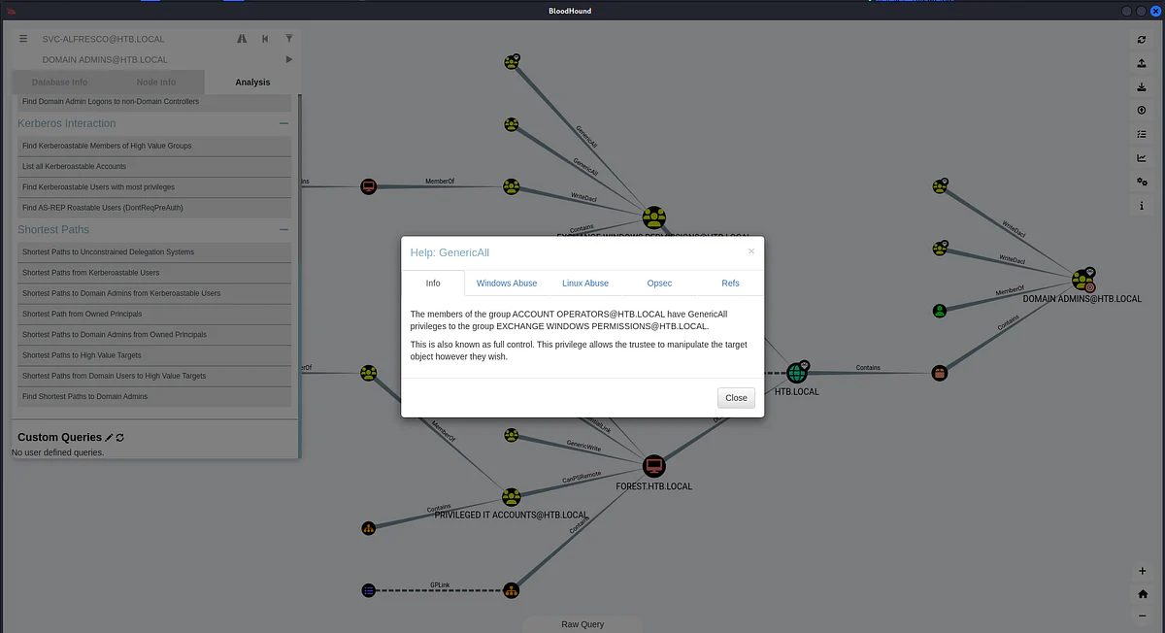The height and width of the screenshot is (633, 1165).
Task: Open the upload status checklist icon
Action: pos(1143,134)
